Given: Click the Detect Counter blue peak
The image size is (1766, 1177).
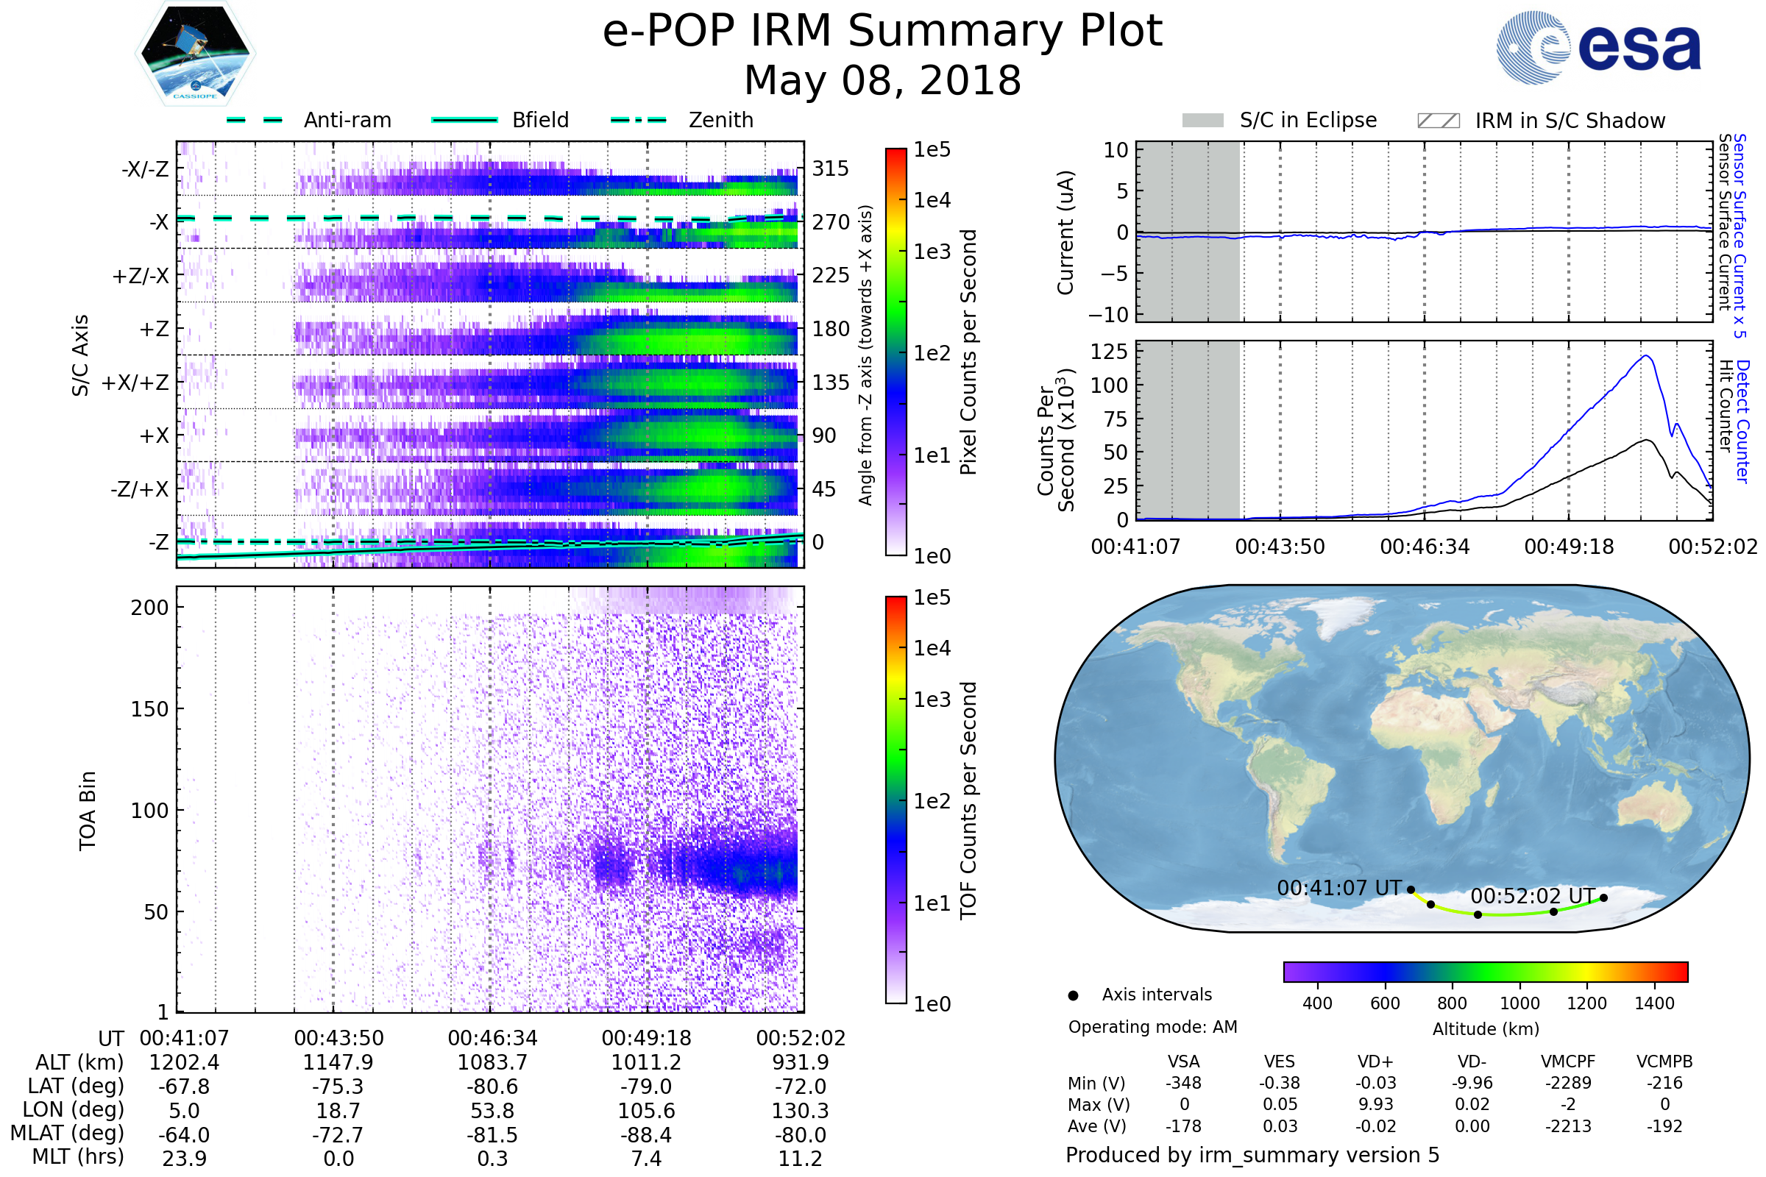Looking at the screenshot, I should (1645, 357).
